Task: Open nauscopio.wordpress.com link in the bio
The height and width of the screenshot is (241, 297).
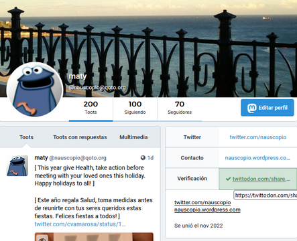Action: click(x=207, y=210)
